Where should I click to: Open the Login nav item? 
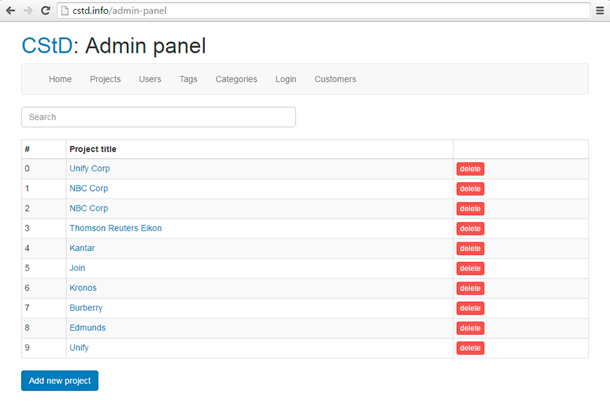[x=286, y=79]
